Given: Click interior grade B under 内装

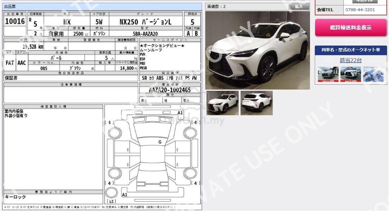Looking at the screenshot, I should 196,33.
